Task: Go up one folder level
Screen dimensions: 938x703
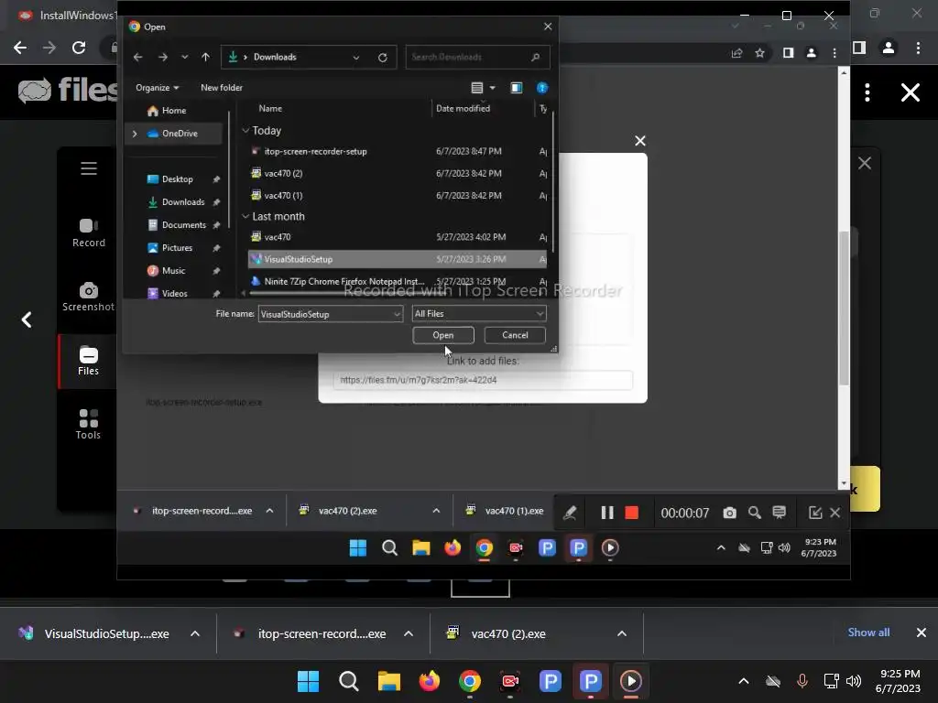Action: coord(206,57)
